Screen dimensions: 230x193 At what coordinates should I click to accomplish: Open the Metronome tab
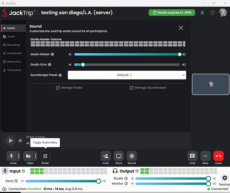[x=13, y=62]
